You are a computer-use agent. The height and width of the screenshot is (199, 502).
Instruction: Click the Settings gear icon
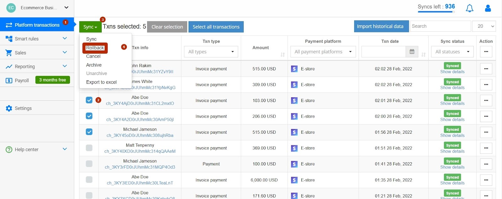point(9,108)
